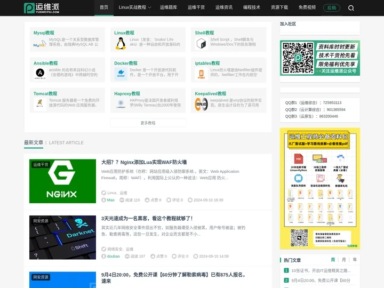Click the QQ群1 number 725953113
Image resolution: width=384 pixels, height=288 pixels.
click(332, 102)
